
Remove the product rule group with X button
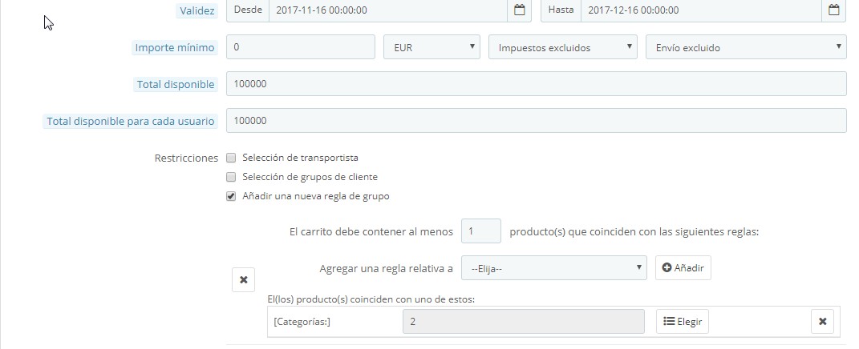tap(244, 280)
